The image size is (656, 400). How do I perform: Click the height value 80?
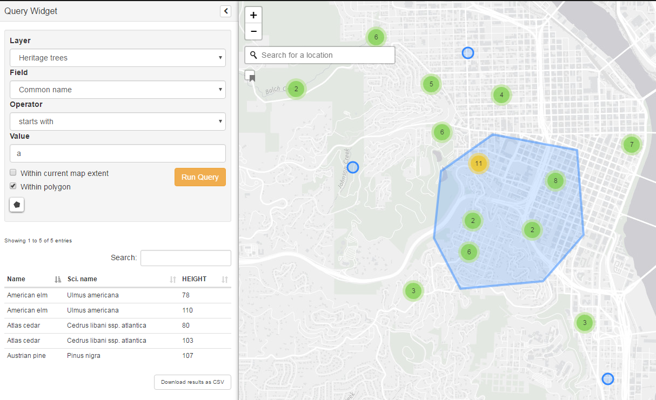(x=186, y=326)
